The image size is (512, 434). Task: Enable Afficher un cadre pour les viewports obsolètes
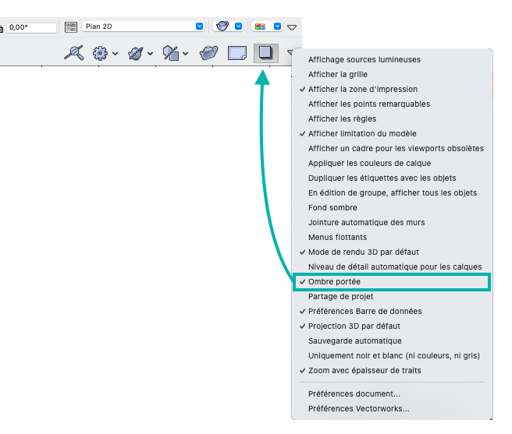[392, 148]
